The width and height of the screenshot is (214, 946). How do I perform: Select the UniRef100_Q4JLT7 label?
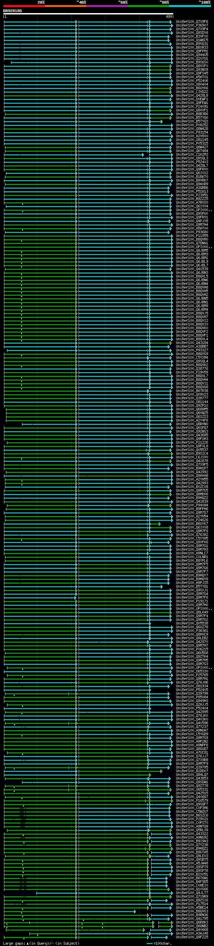[x=192, y=893]
